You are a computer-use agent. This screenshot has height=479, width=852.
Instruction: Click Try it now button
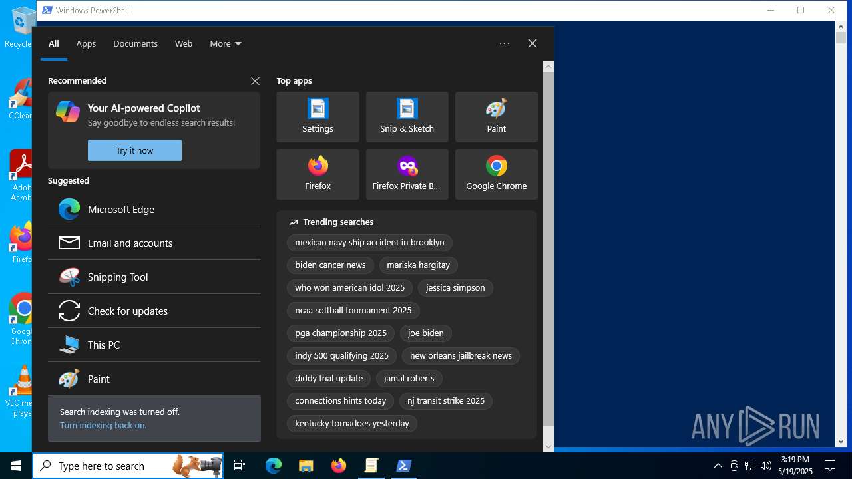(x=134, y=150)
